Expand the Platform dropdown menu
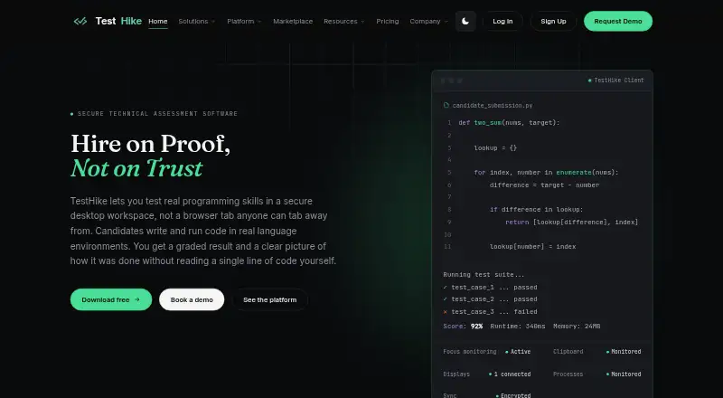 pyautogui.click(x=244, y=21)
